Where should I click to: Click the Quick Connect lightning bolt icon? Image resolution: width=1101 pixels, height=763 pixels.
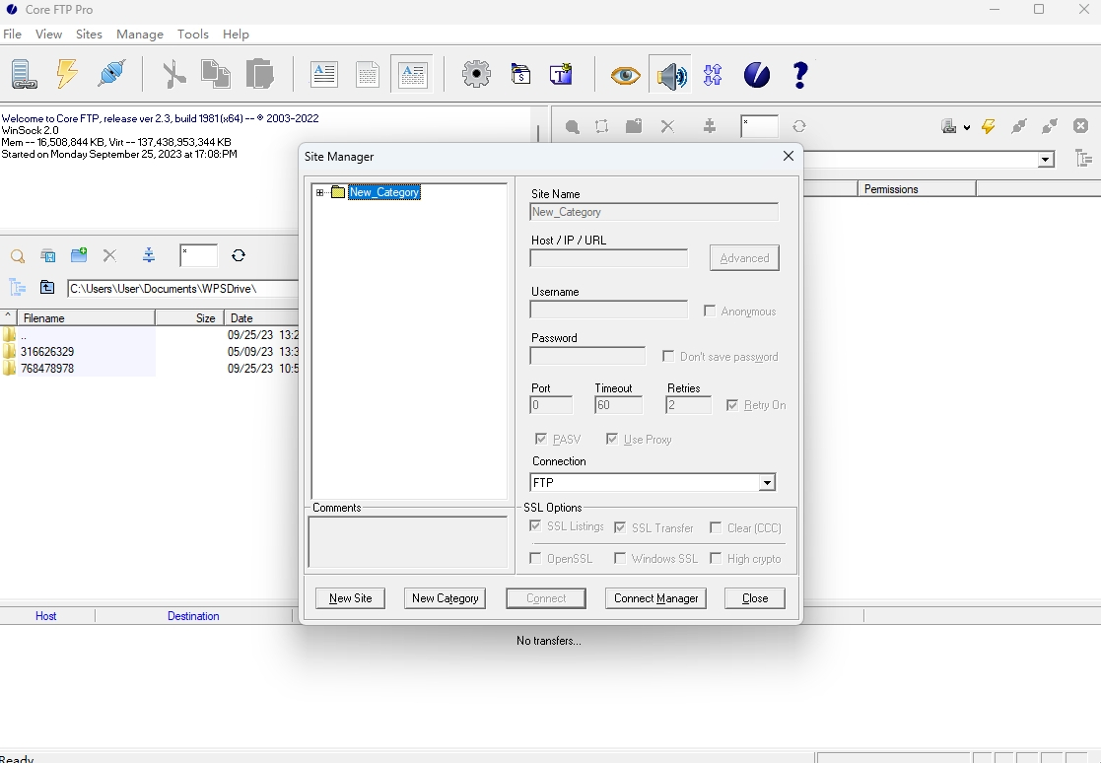pos(67,74)
